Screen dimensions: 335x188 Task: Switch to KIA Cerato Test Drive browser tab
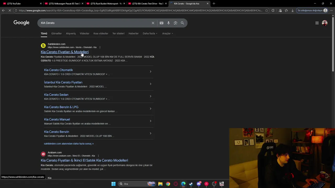tap(147, 3)
